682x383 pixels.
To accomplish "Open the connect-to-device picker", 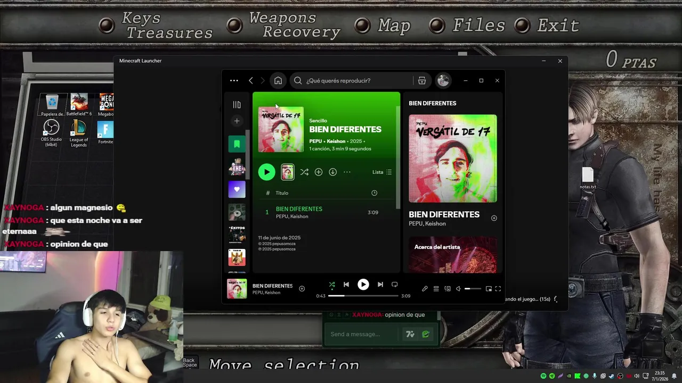I will tap(448, 289).
